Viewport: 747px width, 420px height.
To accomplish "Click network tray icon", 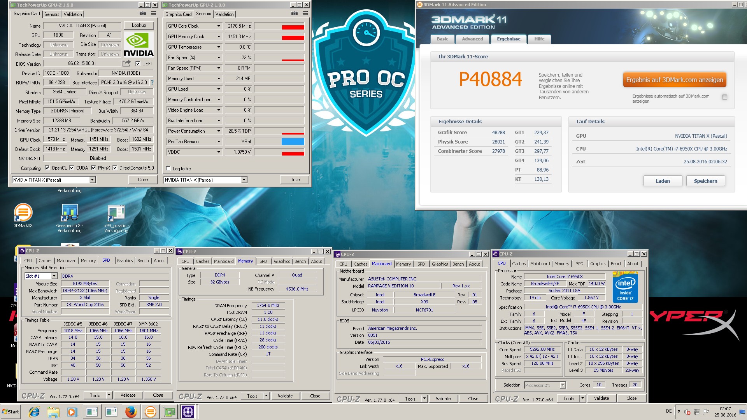I will click(696, 412).
